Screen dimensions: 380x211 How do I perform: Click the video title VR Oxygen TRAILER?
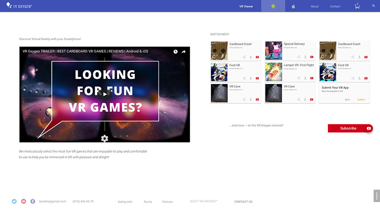(x=85, y=51)
